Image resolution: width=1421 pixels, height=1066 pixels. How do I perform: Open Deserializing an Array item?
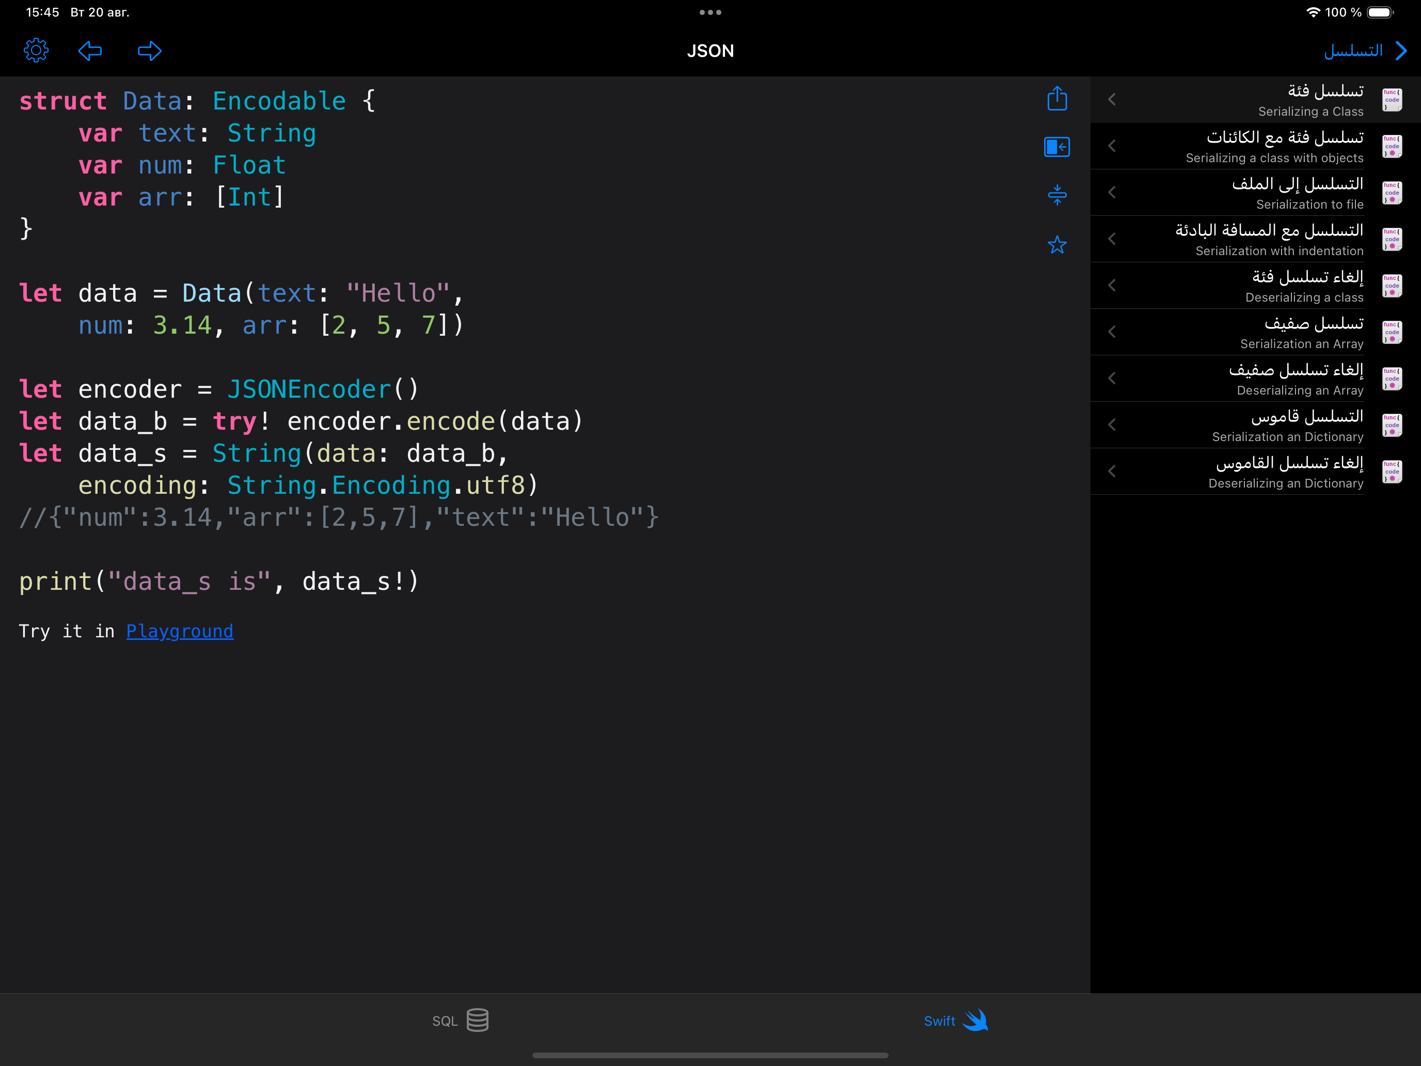point(1255,379)
